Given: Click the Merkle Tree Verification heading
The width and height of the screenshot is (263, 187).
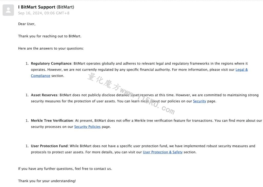Looking at the screenshot, I should [52, 120].
